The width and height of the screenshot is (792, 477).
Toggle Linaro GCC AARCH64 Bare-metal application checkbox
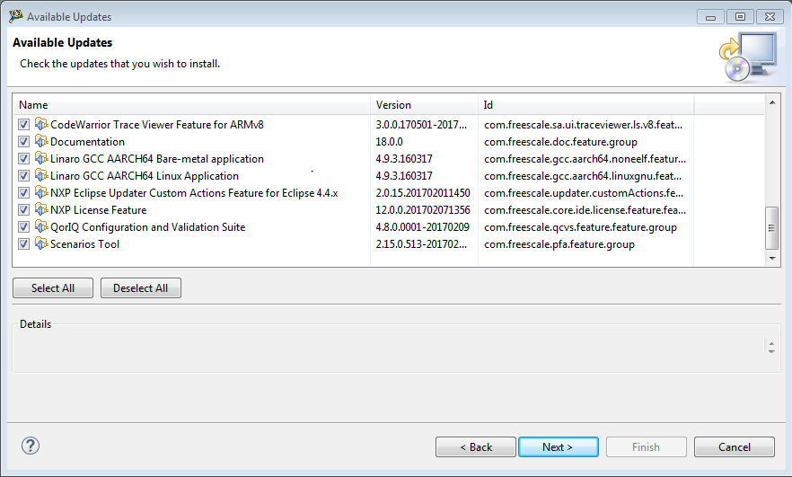23,159
